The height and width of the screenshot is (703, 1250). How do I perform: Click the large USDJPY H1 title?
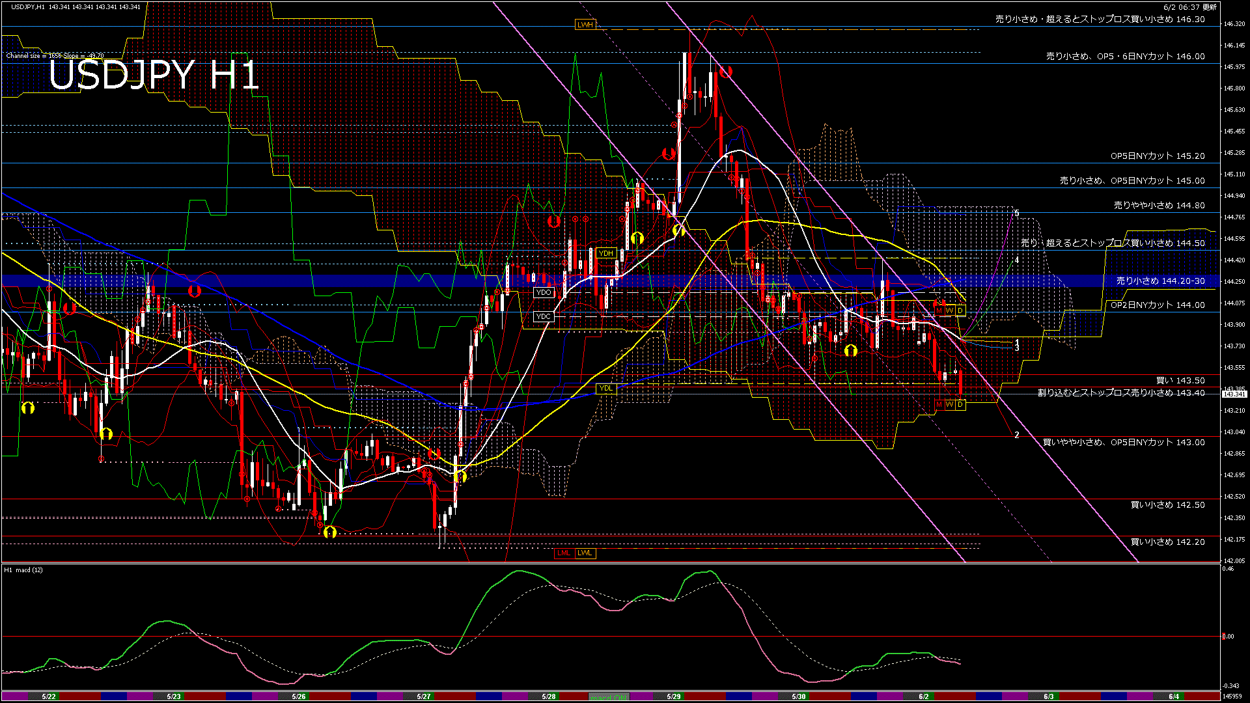click(154, 74)
